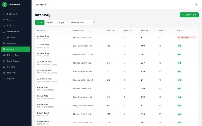Open the Route Assign map icon
Screen dimensions: 202x126
tap(4, 61)
